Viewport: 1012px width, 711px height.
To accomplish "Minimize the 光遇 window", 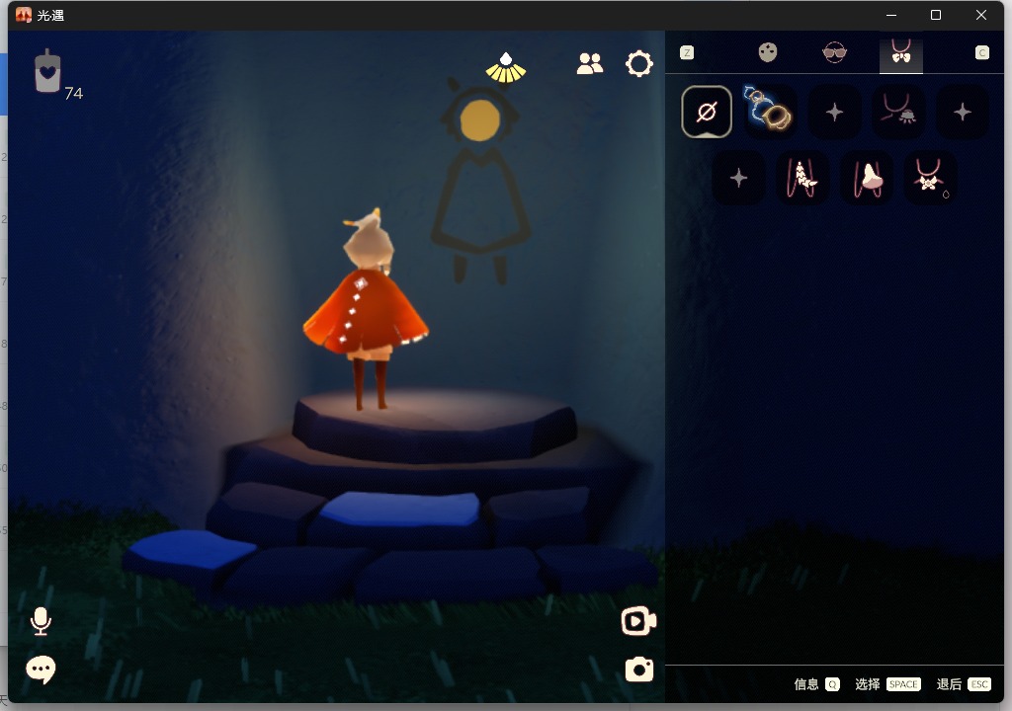I will [891, 15].
